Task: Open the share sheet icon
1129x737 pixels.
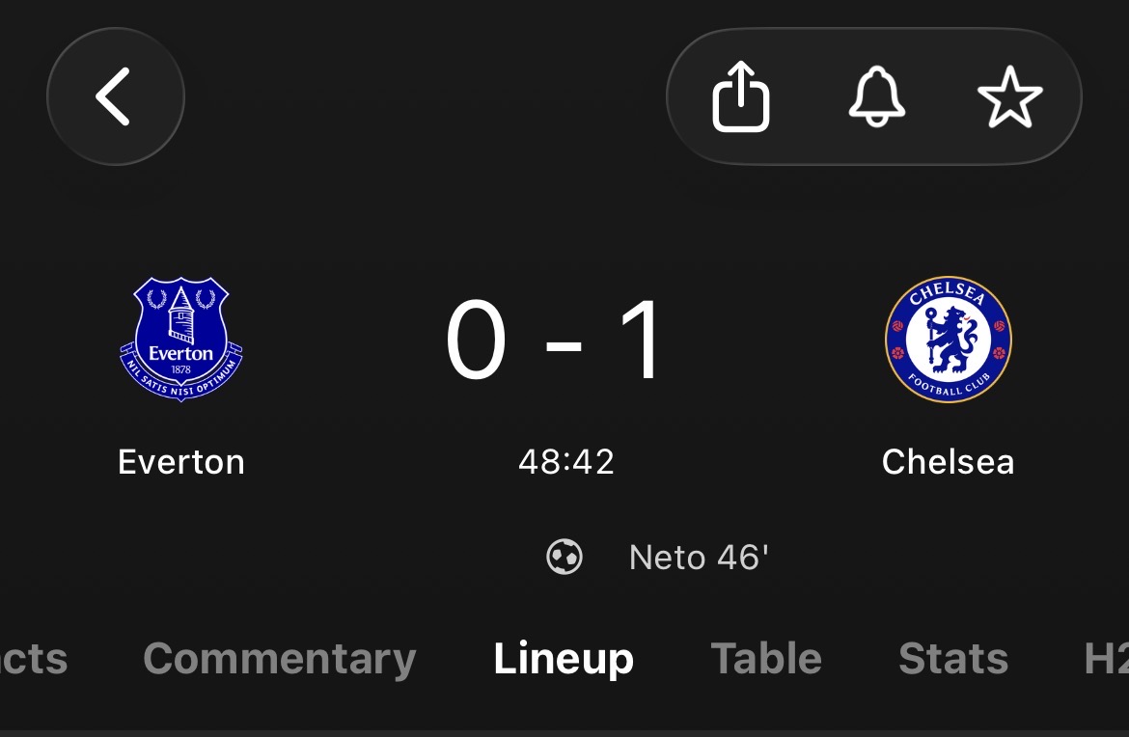Action: coord(741,96)
